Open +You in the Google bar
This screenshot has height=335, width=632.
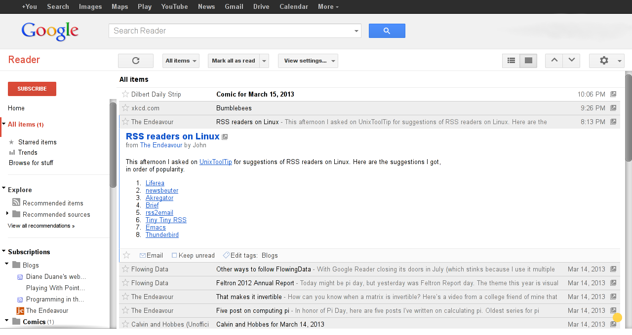point(30,6)
